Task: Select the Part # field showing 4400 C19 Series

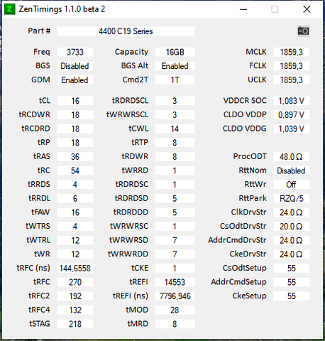Action: pos(126,31)
